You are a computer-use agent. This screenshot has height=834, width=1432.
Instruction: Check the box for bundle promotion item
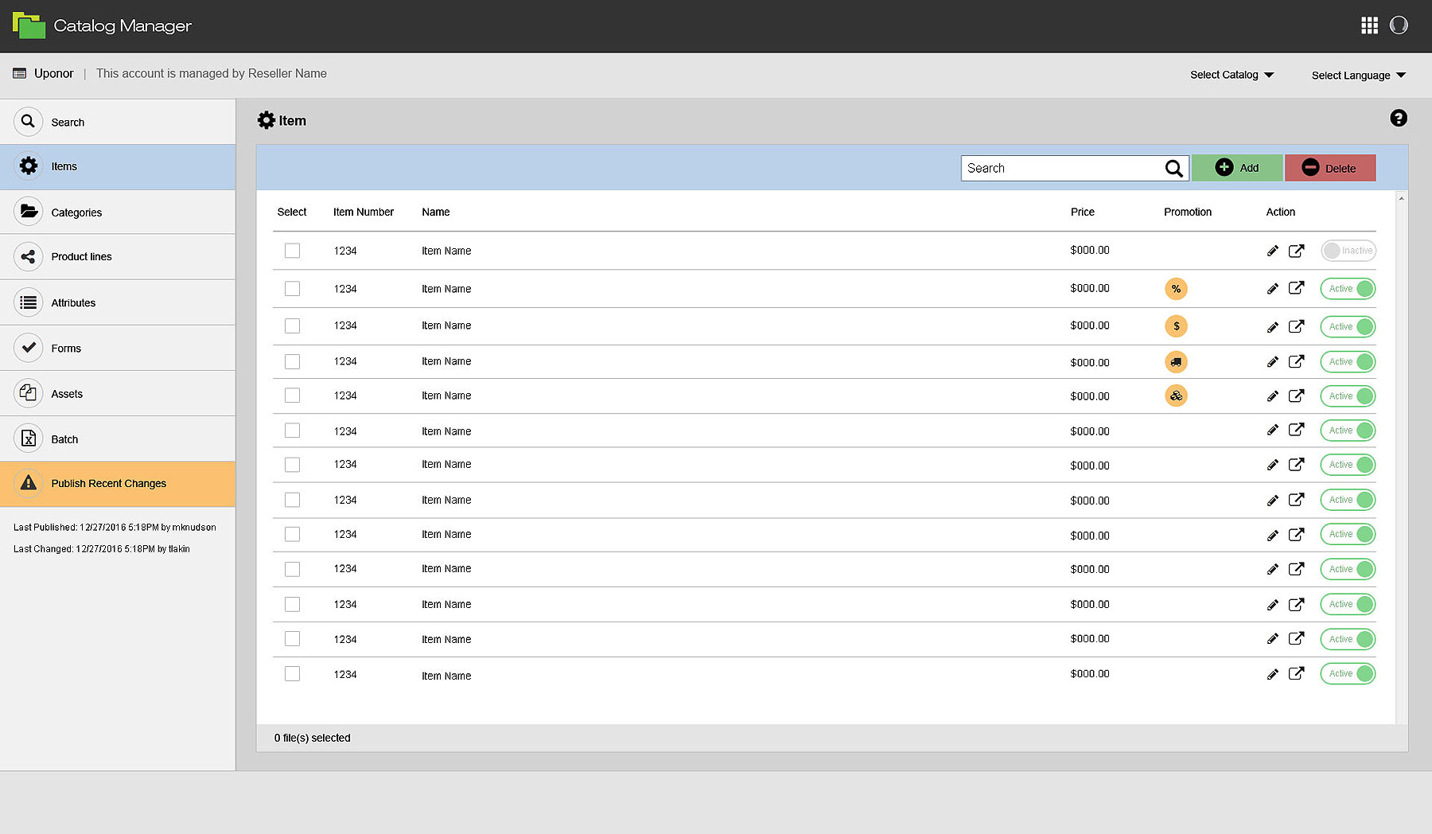tap(292, 396)
